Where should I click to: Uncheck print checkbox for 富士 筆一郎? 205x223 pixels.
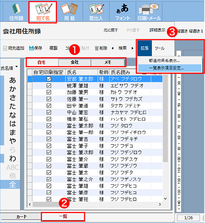[x=49, y=132]
